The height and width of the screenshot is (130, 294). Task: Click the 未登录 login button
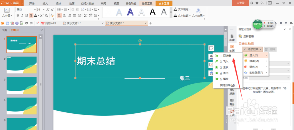[x=240, y=3]
